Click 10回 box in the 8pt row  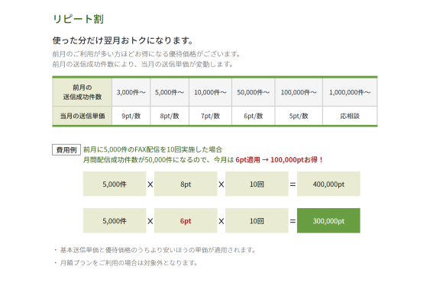pyautogui.click(x=257, y=184)
